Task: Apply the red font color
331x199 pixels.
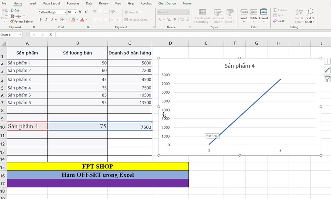Action: tap(82, 19)
